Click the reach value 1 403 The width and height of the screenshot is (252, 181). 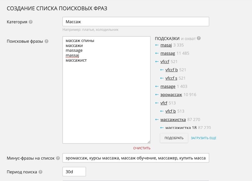click(x=182, y=86)
